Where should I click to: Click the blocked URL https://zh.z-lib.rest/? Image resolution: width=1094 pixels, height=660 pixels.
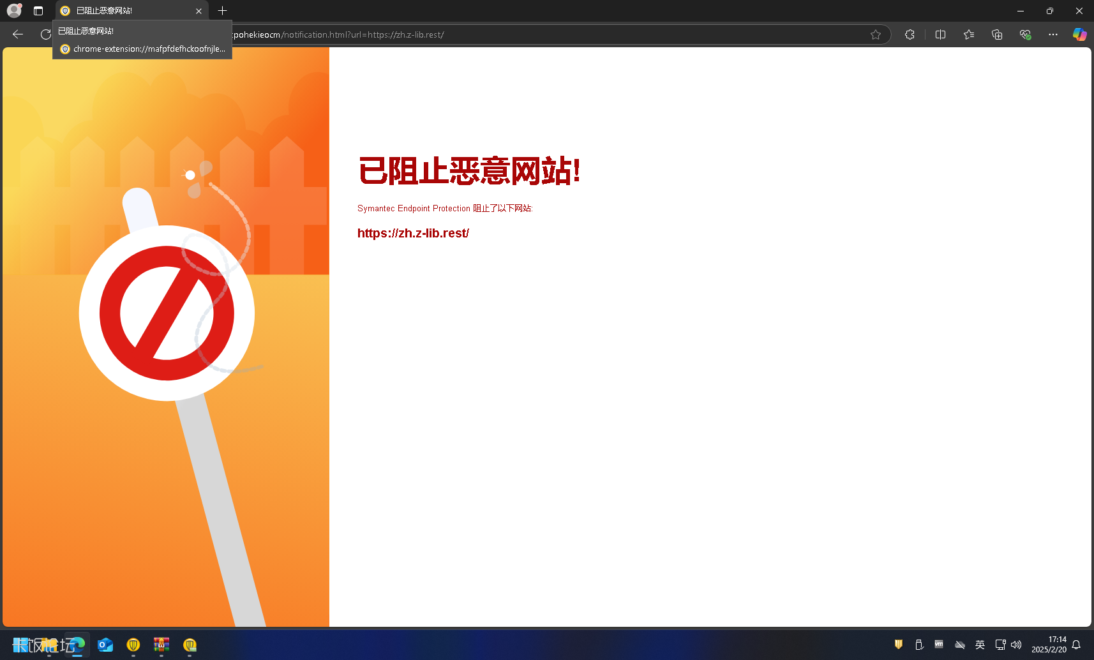pos(413,233)
